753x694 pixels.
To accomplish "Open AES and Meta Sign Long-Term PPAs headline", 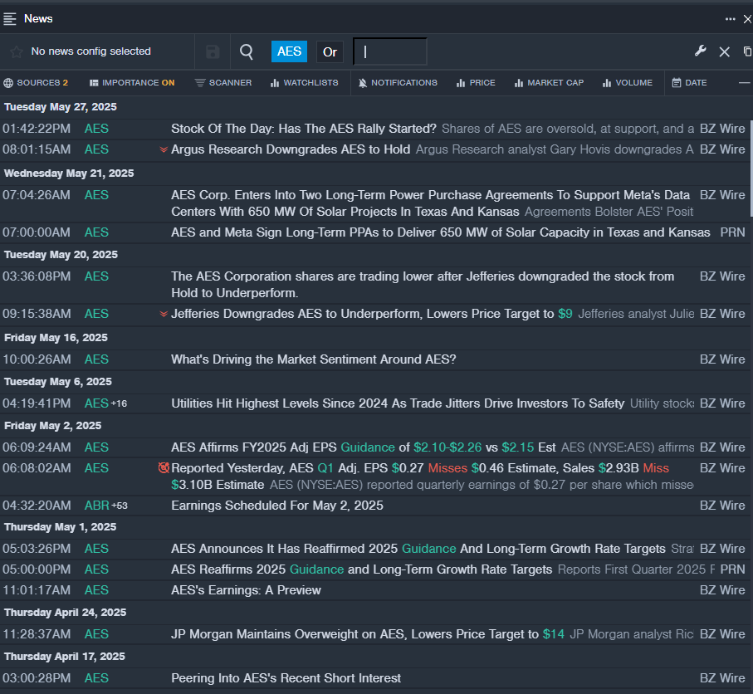I will [x=440, y=232].
